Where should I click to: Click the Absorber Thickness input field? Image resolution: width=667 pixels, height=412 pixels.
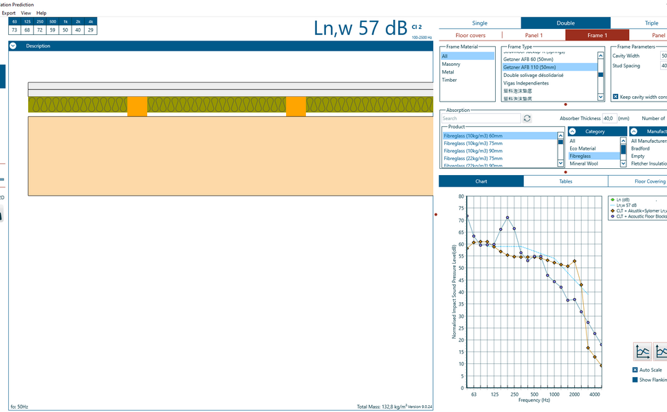pyautogui.click(x=609, y=118)
